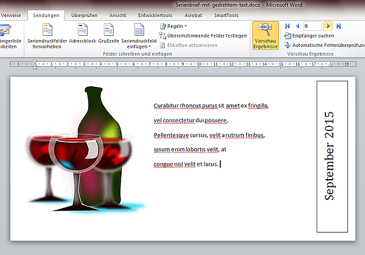Open the Entwicklertools tab
The width and height of the screenshot is (365, 255).
156,14
